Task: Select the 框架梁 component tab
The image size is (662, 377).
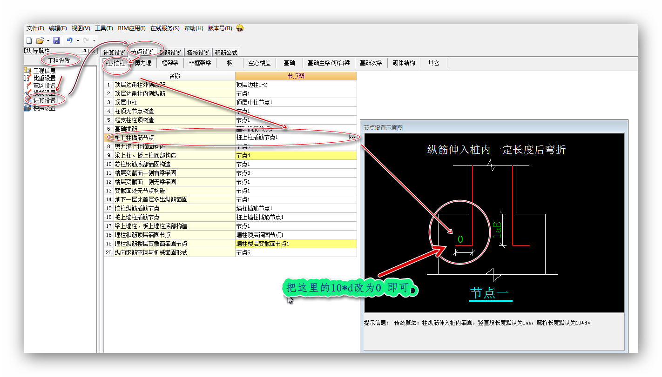Action: 170,63
